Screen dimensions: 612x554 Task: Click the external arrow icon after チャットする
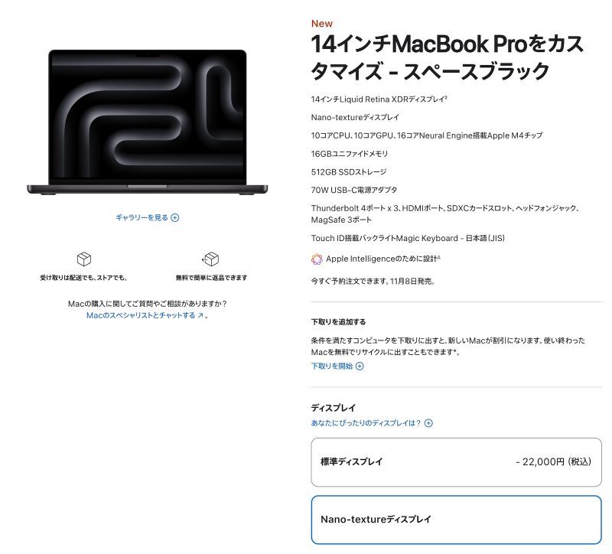pos(200,315)
